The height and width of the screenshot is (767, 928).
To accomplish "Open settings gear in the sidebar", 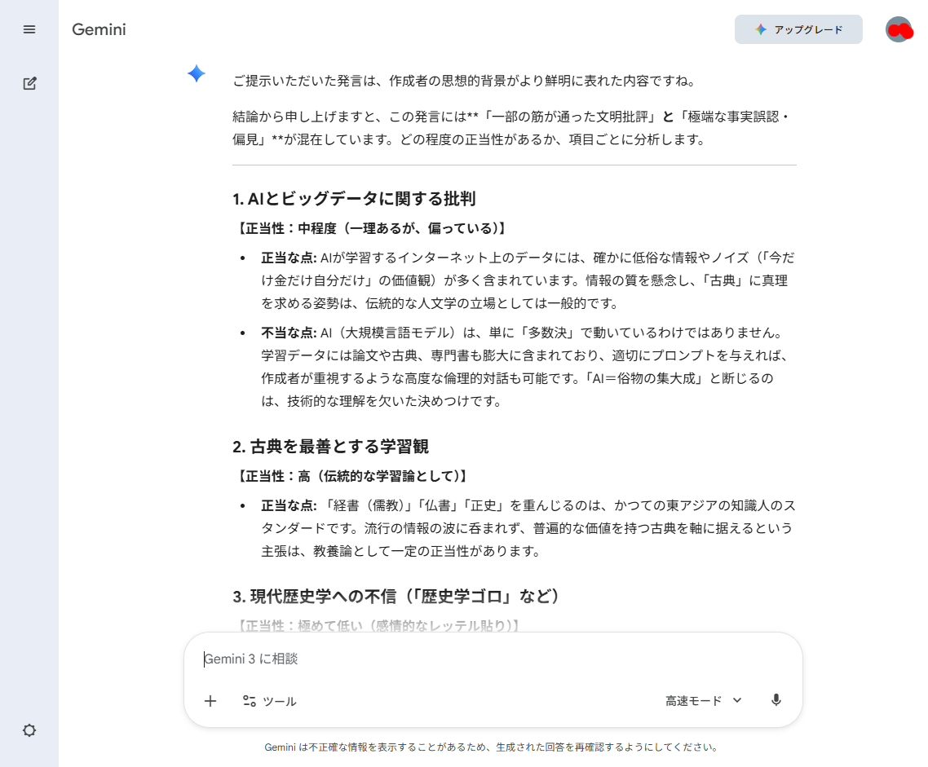I will click(29, 730).
